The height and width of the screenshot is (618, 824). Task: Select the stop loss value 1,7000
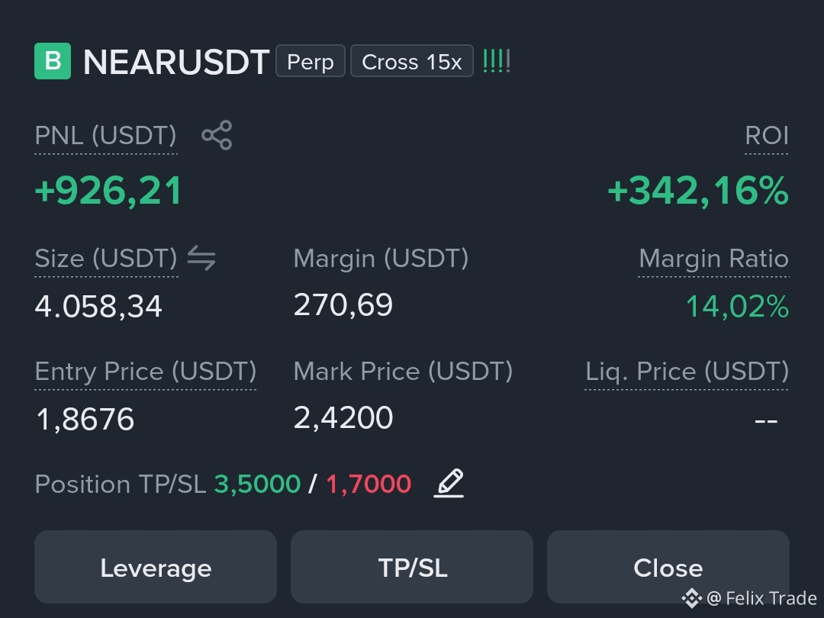pyautogui.click(x=369, y=484)
